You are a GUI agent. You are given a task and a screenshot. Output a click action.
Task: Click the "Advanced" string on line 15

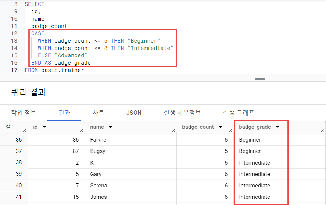[x=71, y=55]
